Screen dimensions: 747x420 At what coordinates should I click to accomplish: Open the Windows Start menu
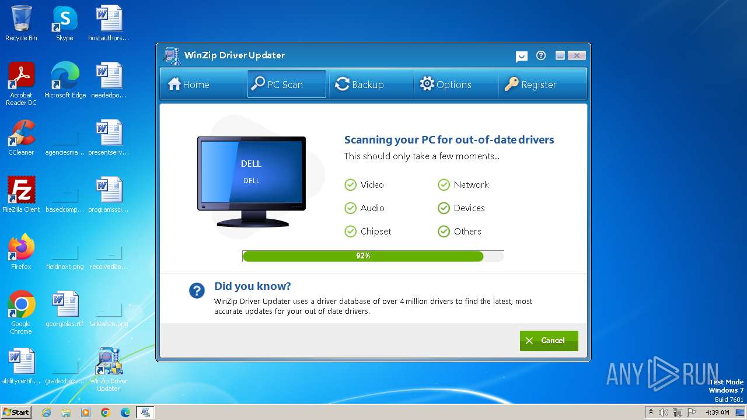tap(16, 412)
